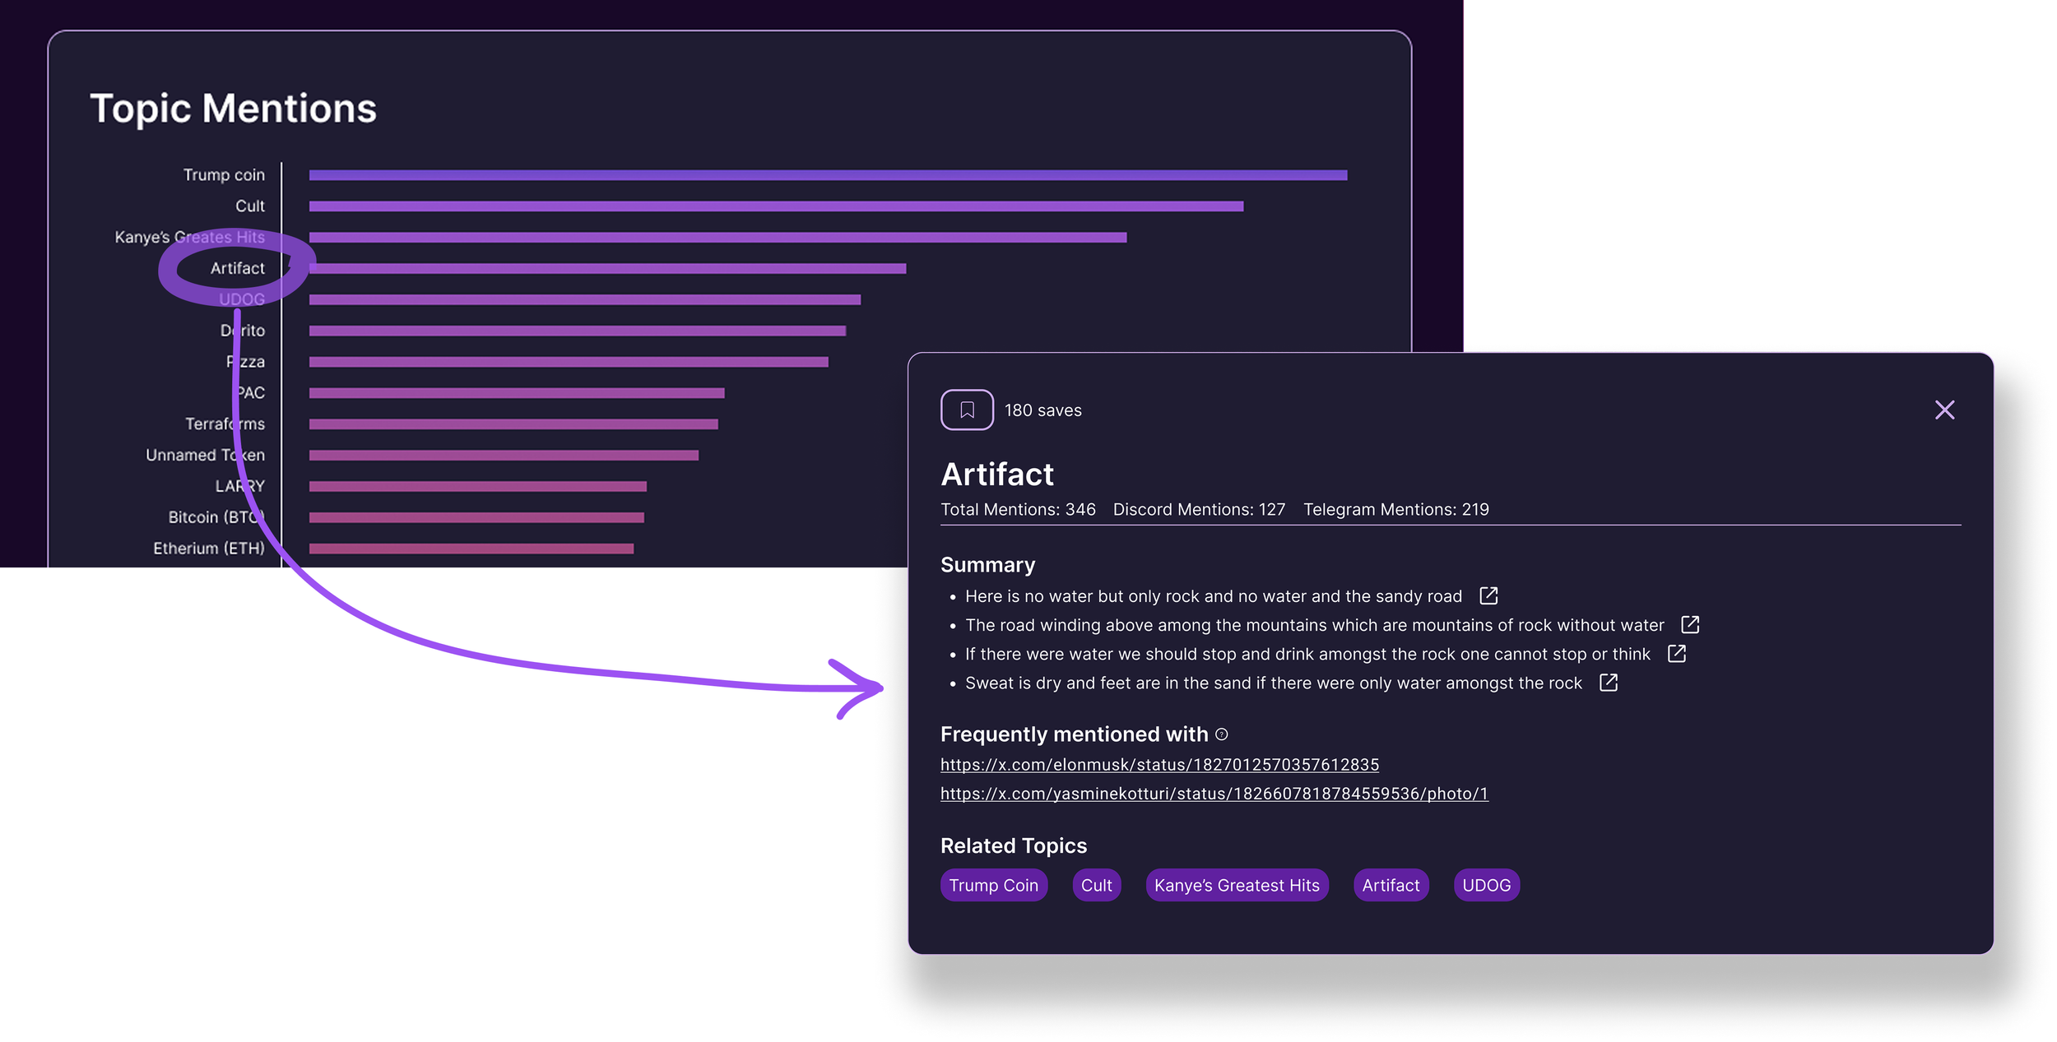The width and height of the screenshot is (2057, 1042).
Task: Select Kanye's Greatest Hits topic tag
Action: pyautogui.click(x=1236, y=885)
